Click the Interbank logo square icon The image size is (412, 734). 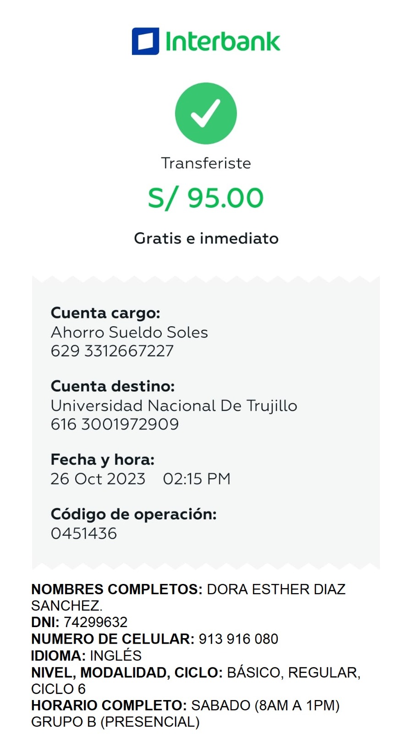[145, 41]
